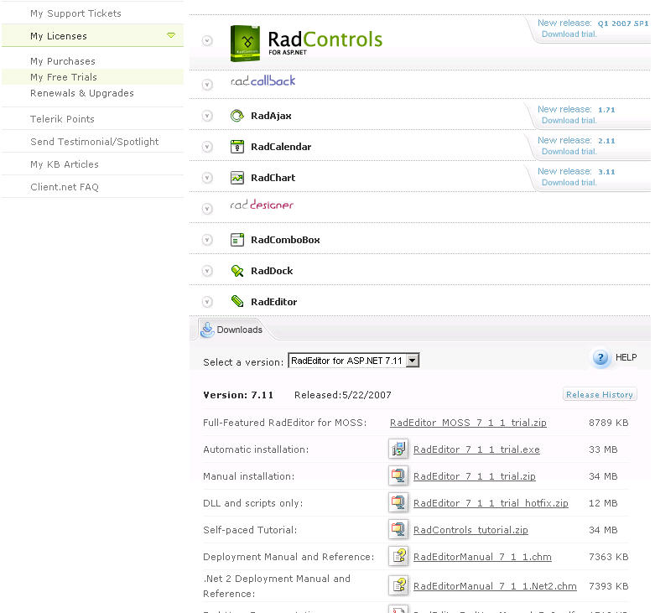Click the 'New release: 2.11' RadCalendar text

click(x=576, y=140)
